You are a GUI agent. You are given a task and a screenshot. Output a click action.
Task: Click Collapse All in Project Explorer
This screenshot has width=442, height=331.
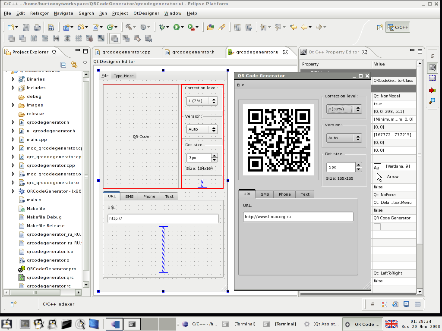pos(63,65)
